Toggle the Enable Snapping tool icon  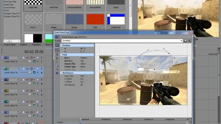point(57,69)
